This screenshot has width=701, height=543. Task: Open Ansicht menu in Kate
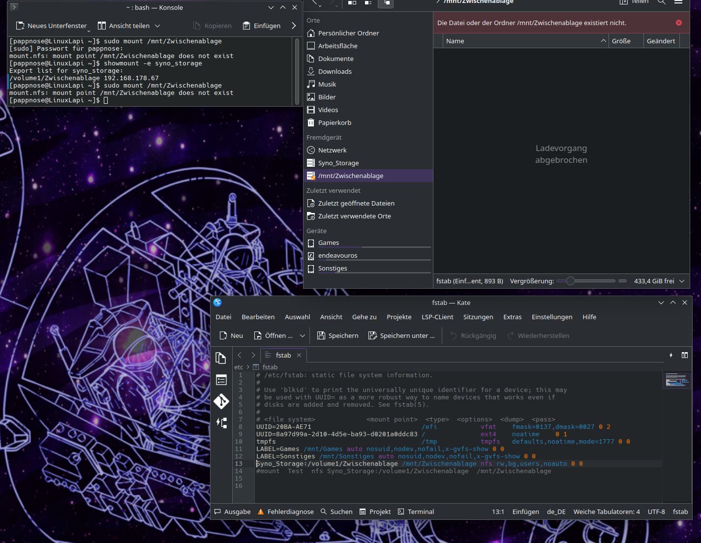(331, 317)
